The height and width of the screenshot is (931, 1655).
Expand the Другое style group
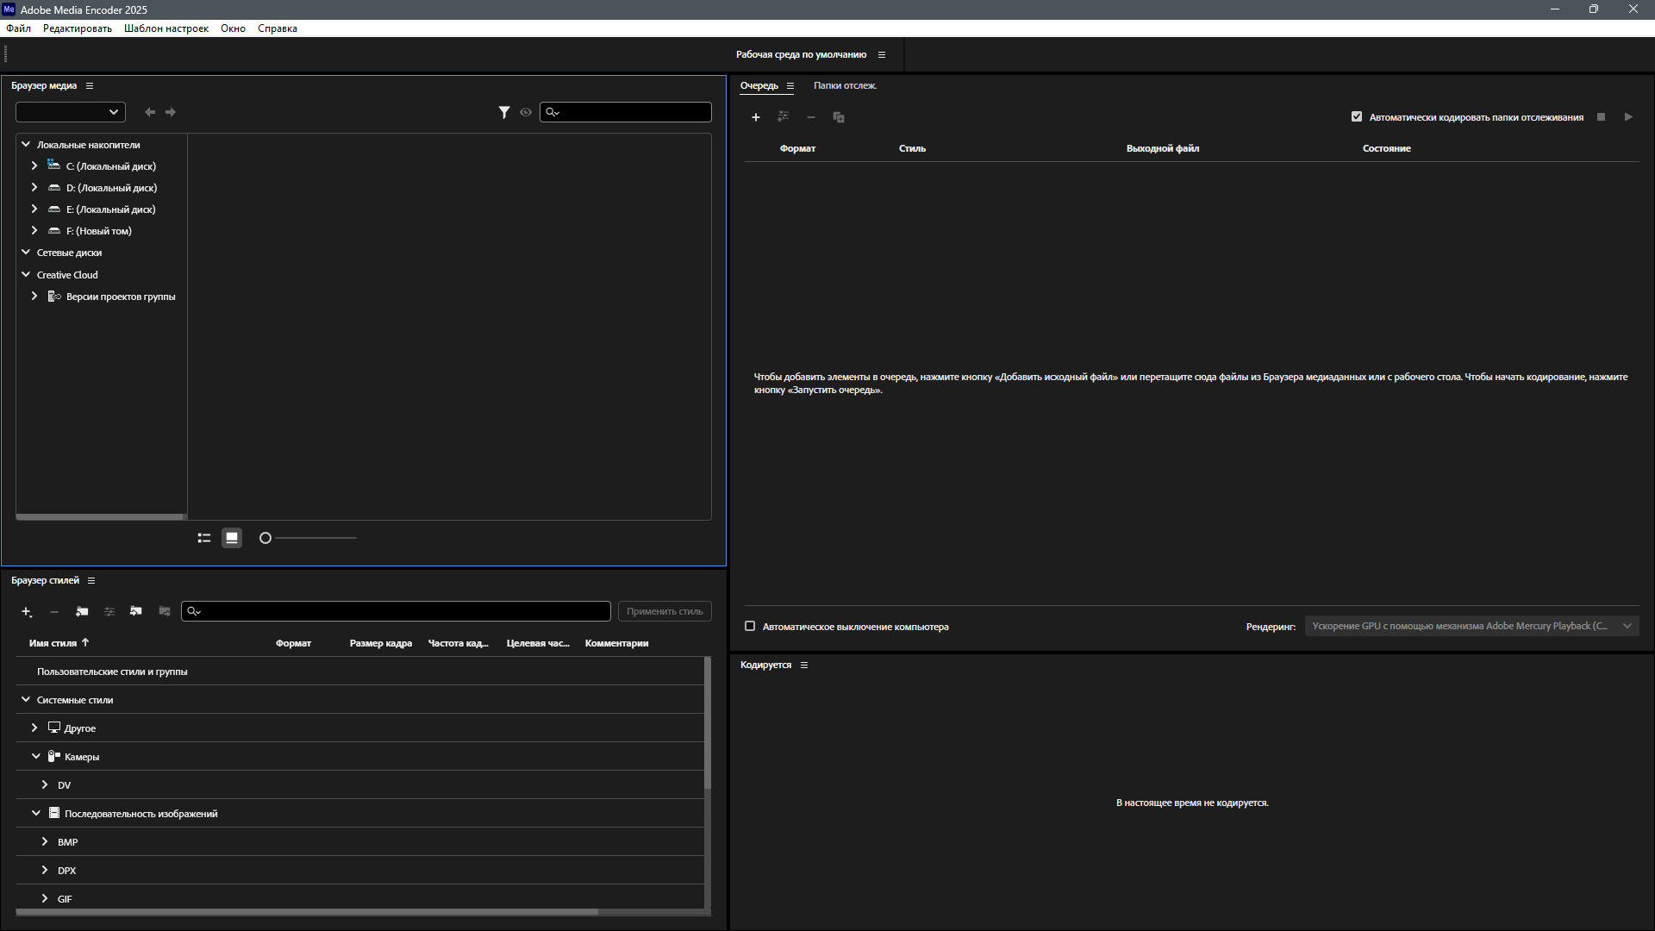tap(34, 728)
